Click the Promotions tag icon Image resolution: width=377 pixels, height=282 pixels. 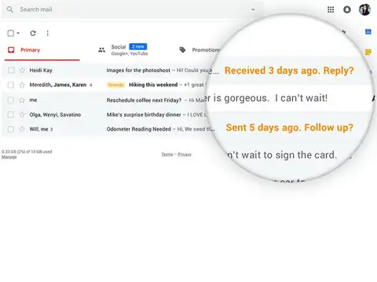[x=182, y=50]
